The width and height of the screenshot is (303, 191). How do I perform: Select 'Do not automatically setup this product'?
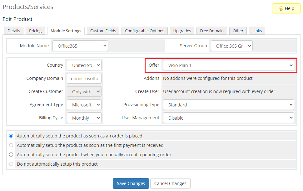[x=11, y=164]
